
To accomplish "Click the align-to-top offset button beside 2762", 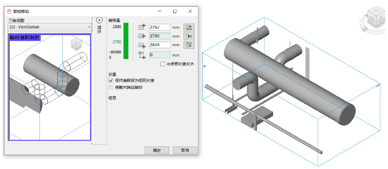I will 189,27.
